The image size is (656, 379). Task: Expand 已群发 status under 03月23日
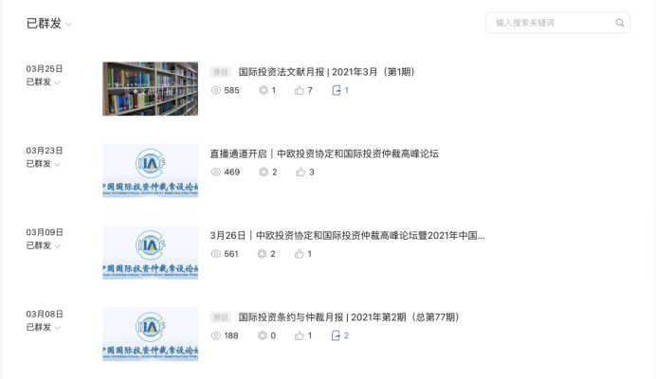43,164
